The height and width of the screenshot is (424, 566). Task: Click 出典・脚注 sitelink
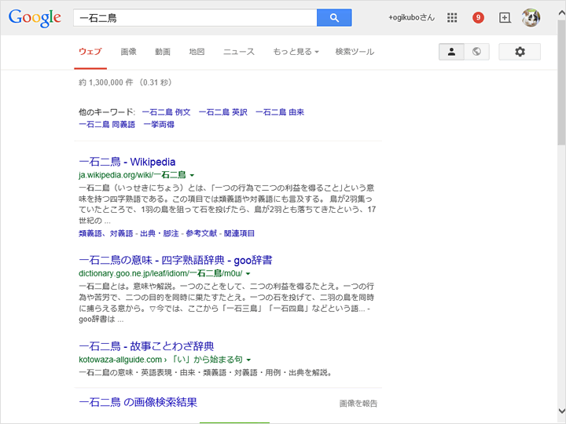click(x=159, y=234)
